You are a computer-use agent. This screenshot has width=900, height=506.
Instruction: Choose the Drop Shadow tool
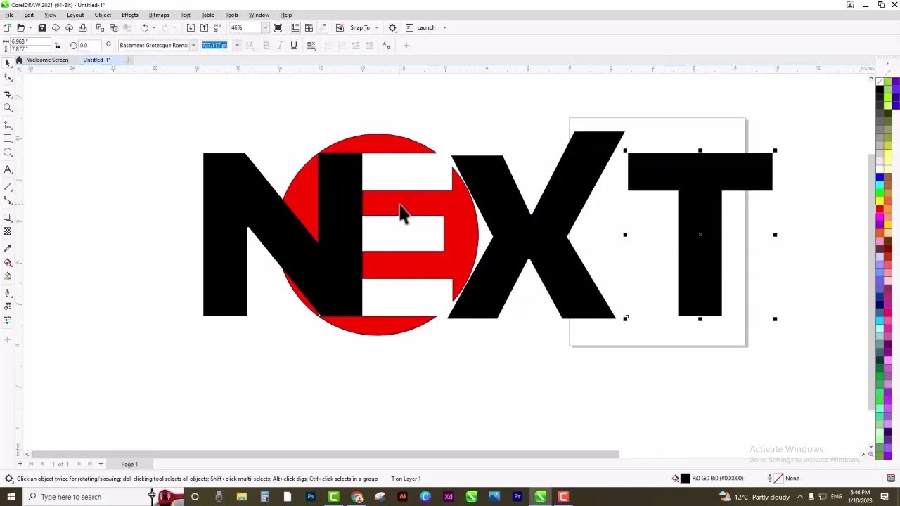point(8,217)
